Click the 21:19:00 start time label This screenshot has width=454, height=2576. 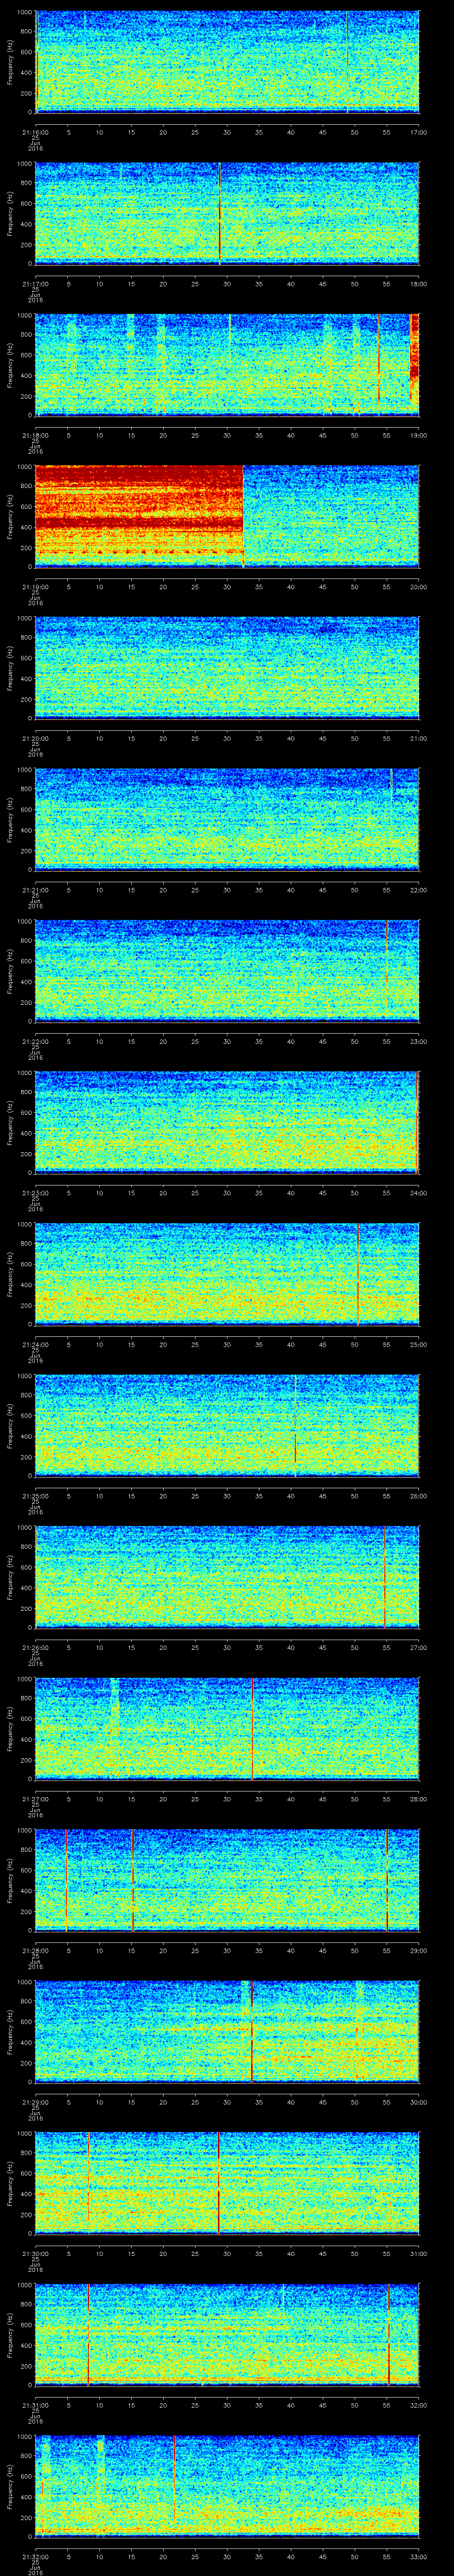(35, 586)
